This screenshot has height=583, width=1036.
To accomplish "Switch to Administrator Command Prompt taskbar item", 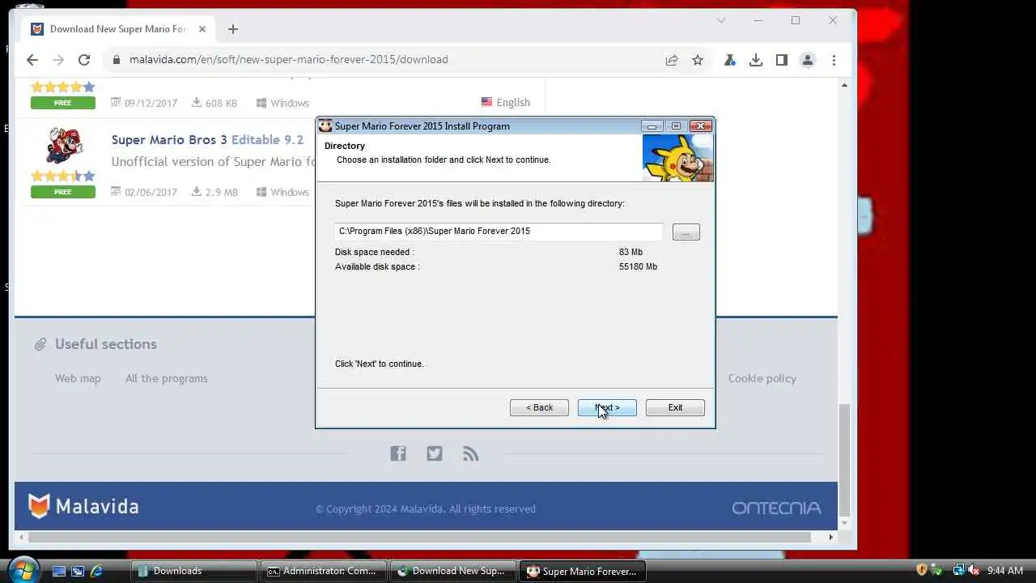I will [324, 571].
